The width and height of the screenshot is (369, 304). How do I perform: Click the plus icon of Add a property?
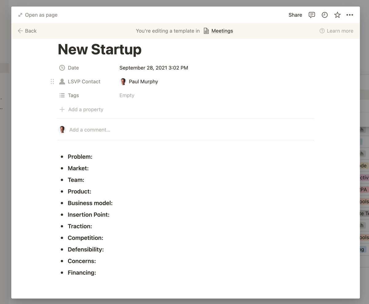(62, 110)
